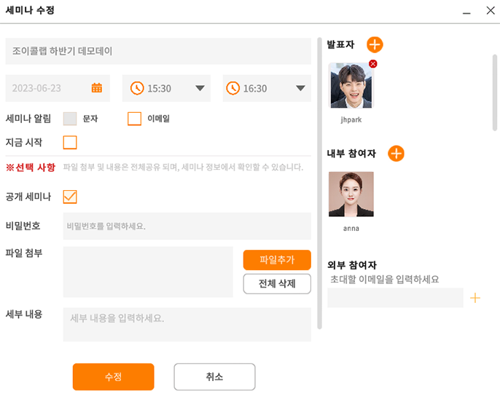Check the 지금 시작 checkbox
500x402 pixels.
click(x=70, y=143)
